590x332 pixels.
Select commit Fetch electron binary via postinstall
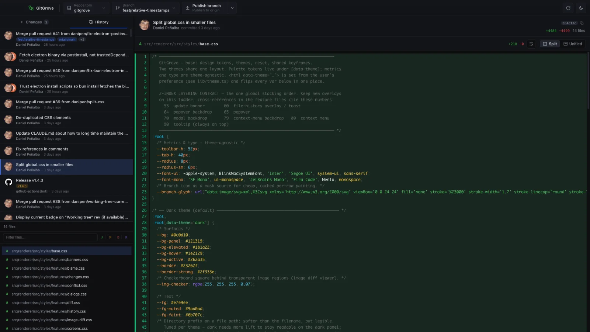pos(66,57)
